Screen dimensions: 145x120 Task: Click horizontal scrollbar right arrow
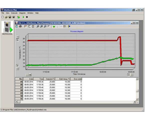135,102
